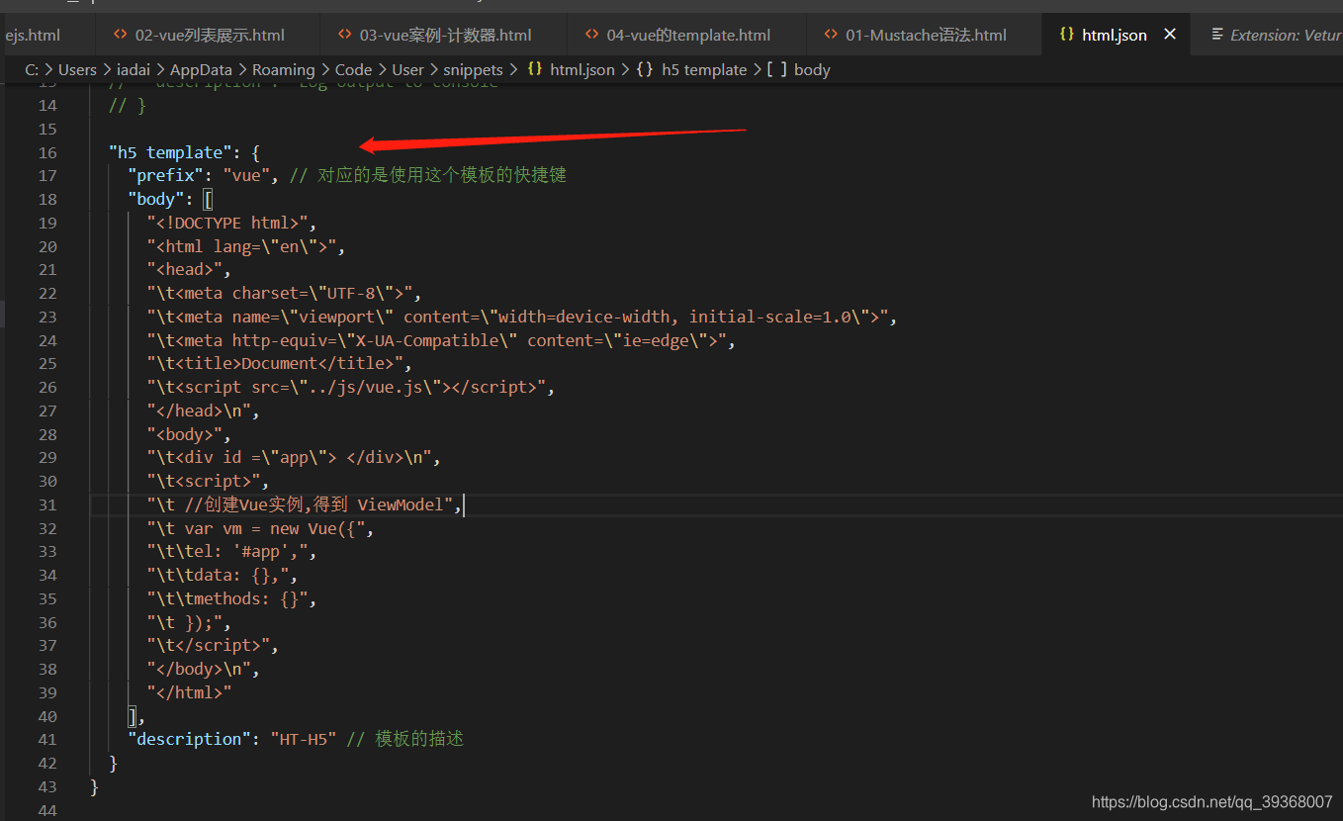
Task: Click the body breadcrumb label
Action: pyautogui.click(x=813, y=69)
